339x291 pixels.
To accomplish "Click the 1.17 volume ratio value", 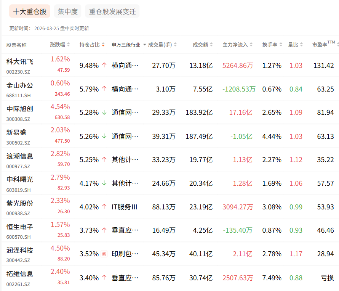I will pyautogui.click(x=296, y=254).
